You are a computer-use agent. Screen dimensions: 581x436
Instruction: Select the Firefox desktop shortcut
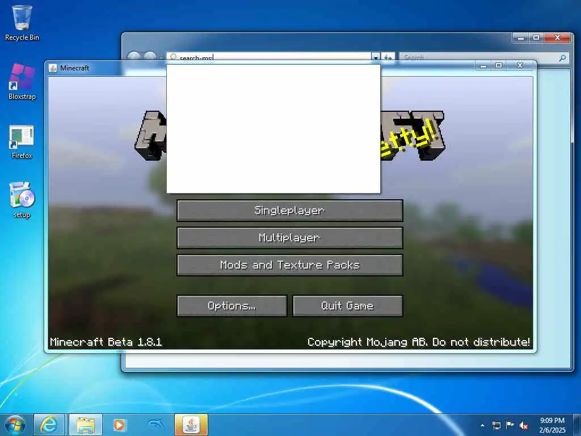22,142
